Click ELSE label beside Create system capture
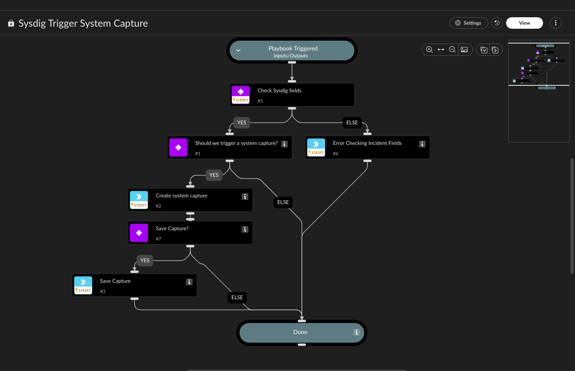This screenshot has width=575, height=371. pos(283,202)
